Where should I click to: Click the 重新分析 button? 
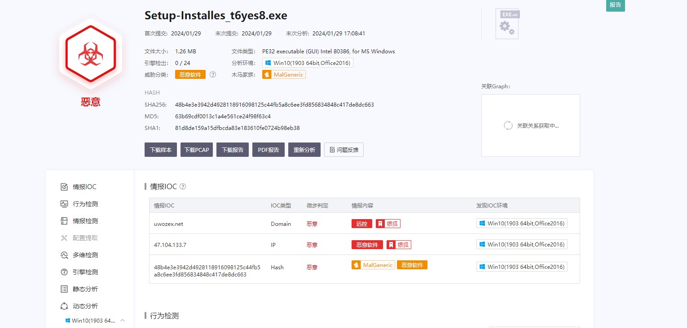pyautogui.click(x=304, y=150)
